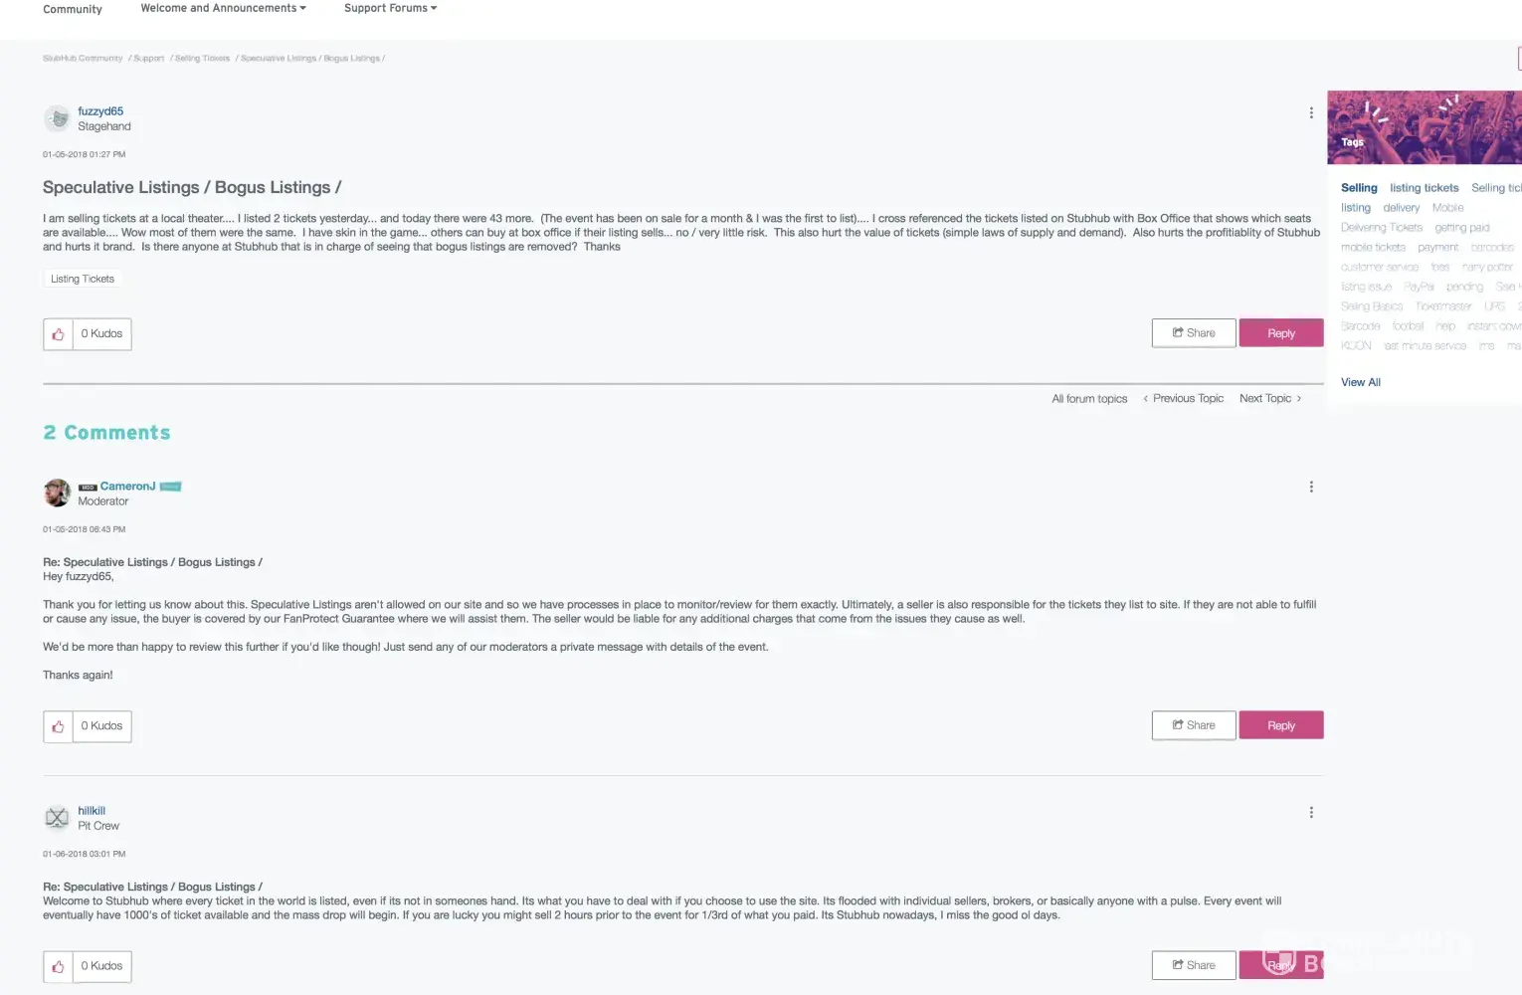View All tags in sidebar
Screen dimensions: 1522x995
click(x=1361, y=382)
